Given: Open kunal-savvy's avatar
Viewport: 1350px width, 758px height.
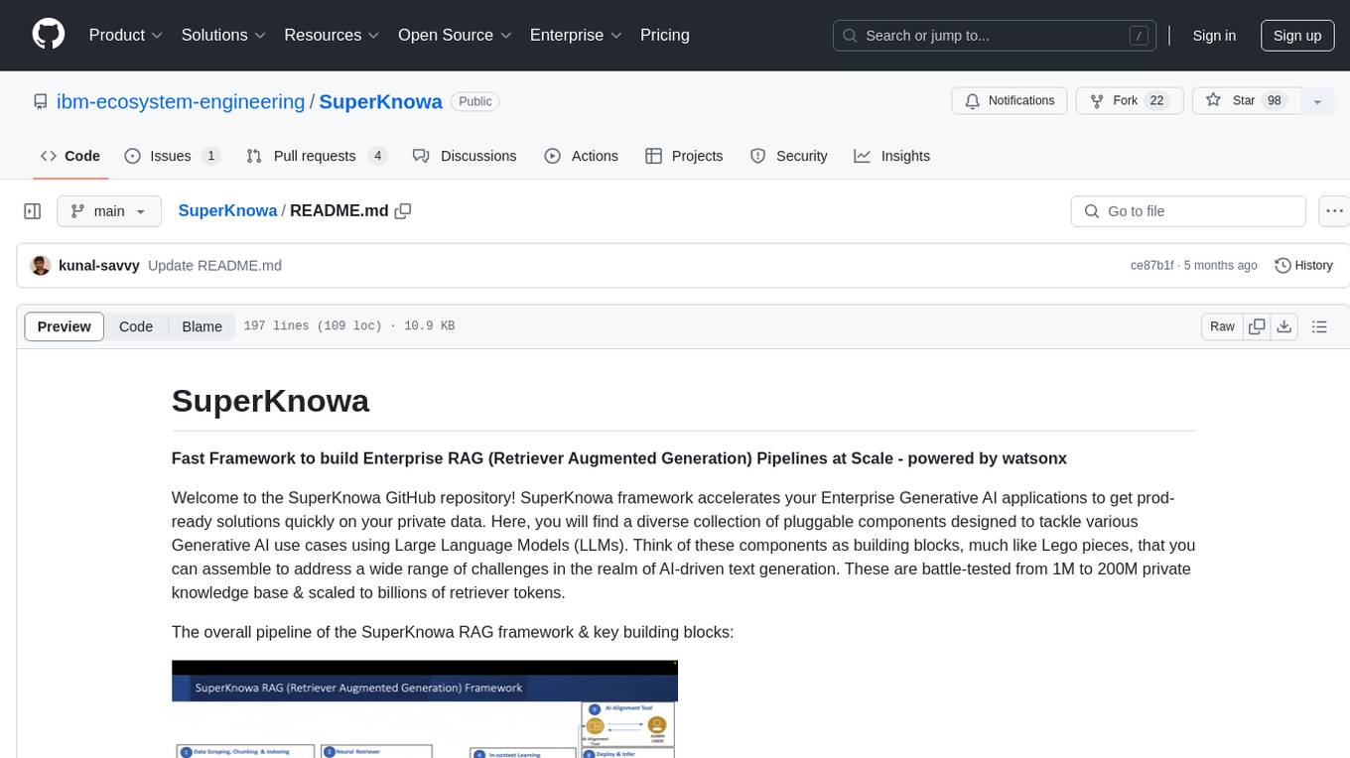Looking at the screenshot, I should pyautogui.click(x=41, y=265).
